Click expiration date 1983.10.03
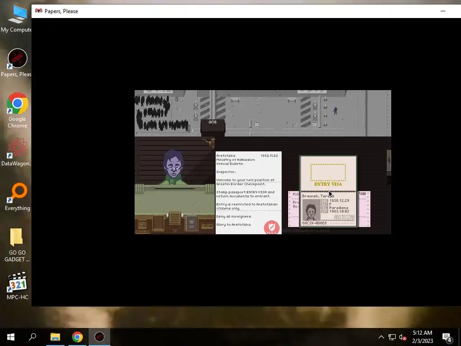Image resolution: width=461 pixels, height=346 pixels. click(x=339, y=212)
